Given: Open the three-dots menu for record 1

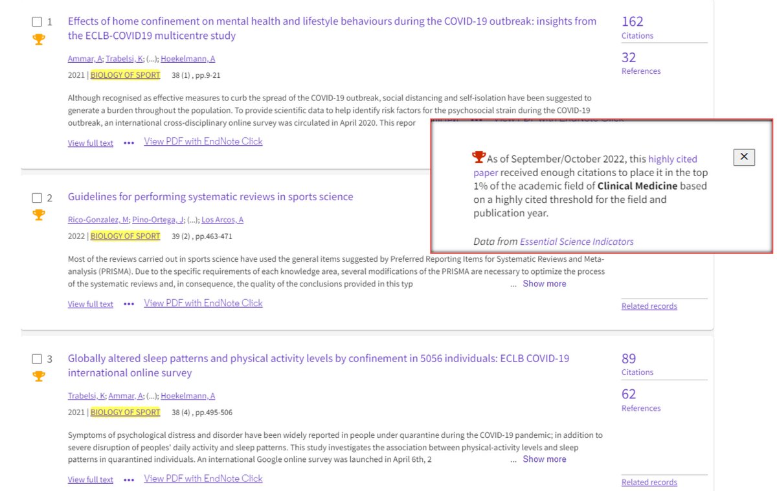Looking at the screenshot, I should coord(129,143).
